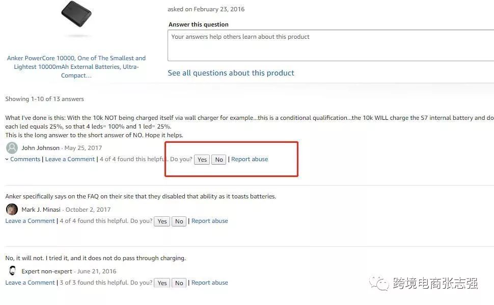Focus the Answer this question text box

[x=330, y=45]
